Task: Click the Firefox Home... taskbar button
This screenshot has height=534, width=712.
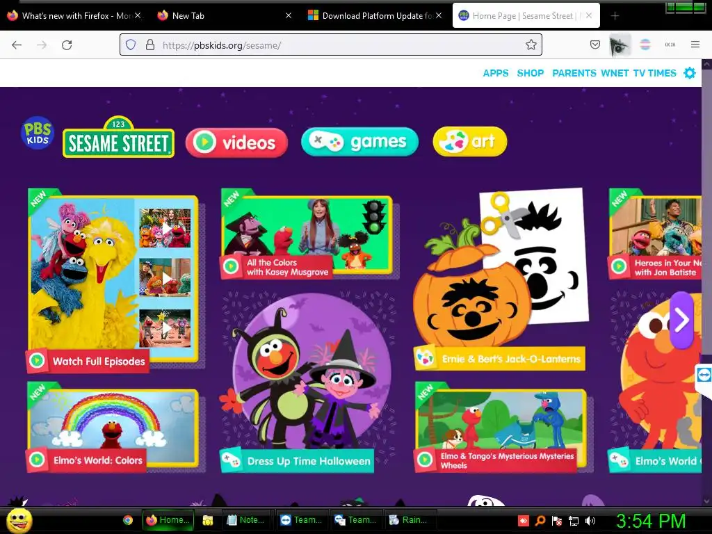Action: coord(168,520)
